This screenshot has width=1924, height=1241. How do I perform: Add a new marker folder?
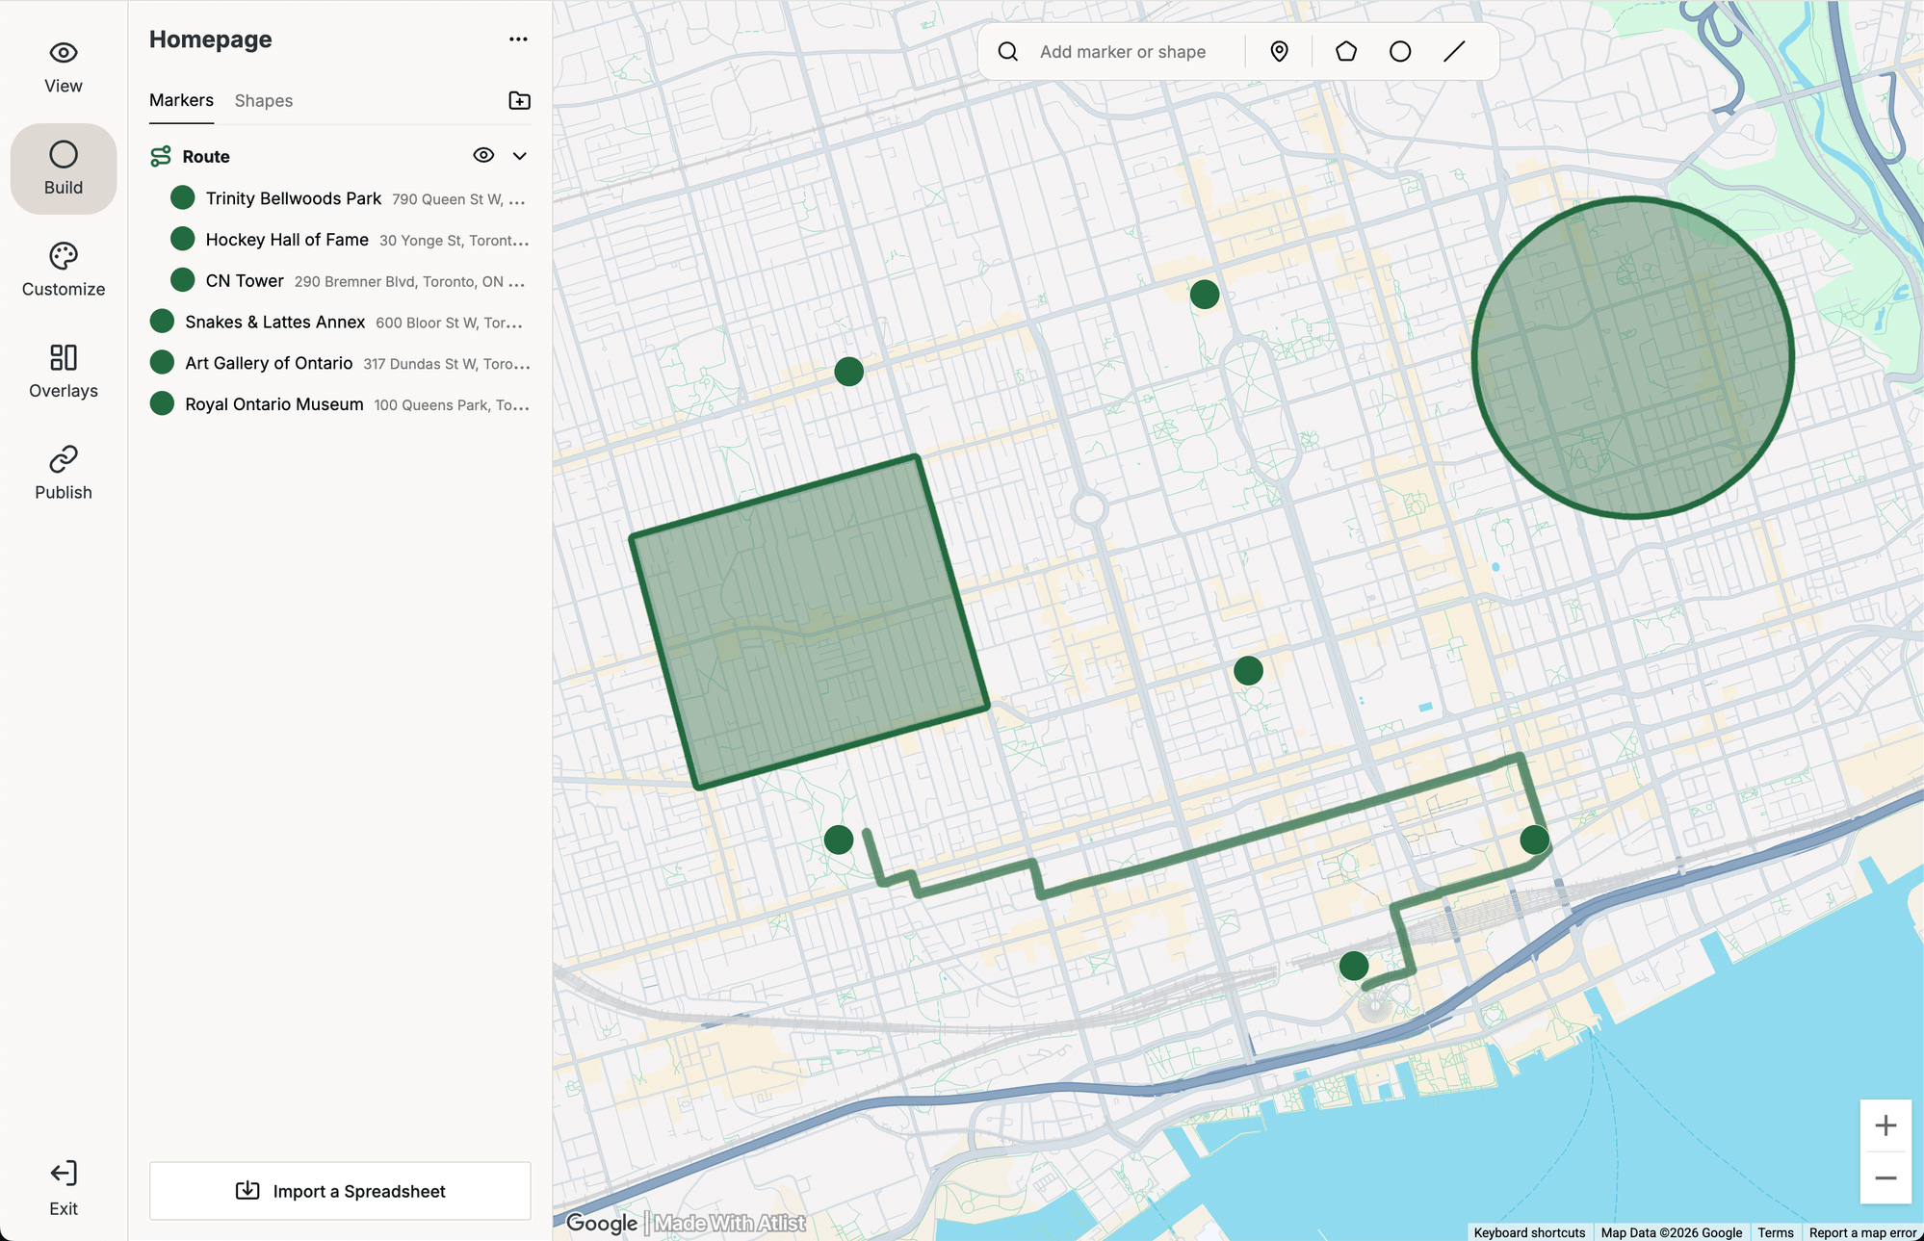click(519, 101)
